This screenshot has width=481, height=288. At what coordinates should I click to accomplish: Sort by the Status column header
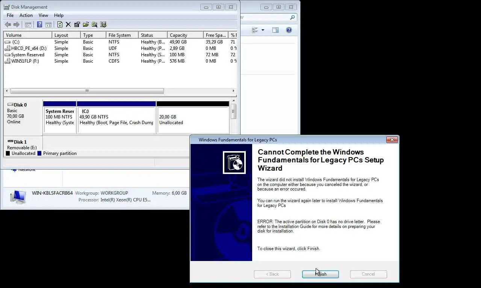(x=153, y=35)
